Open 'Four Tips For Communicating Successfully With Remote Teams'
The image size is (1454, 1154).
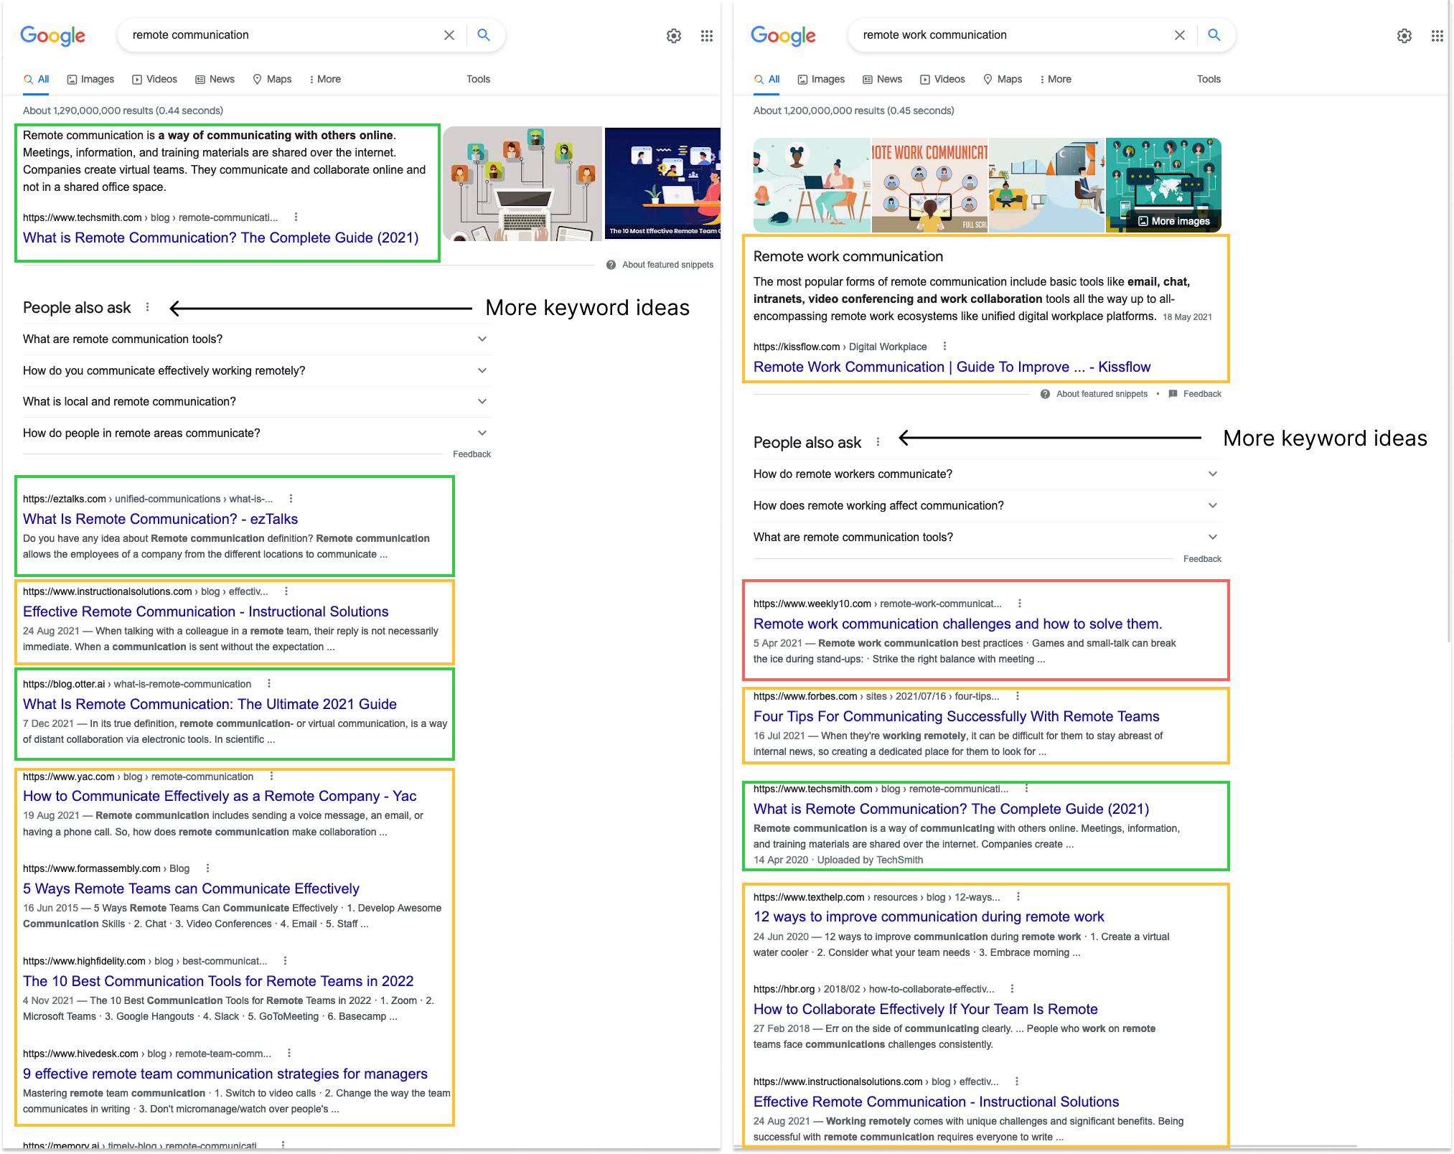pyautogui.click(x=956, y=716)
